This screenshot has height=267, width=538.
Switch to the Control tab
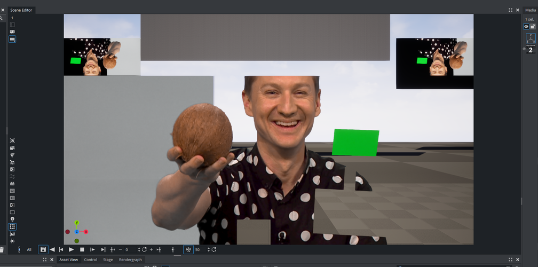90,260
